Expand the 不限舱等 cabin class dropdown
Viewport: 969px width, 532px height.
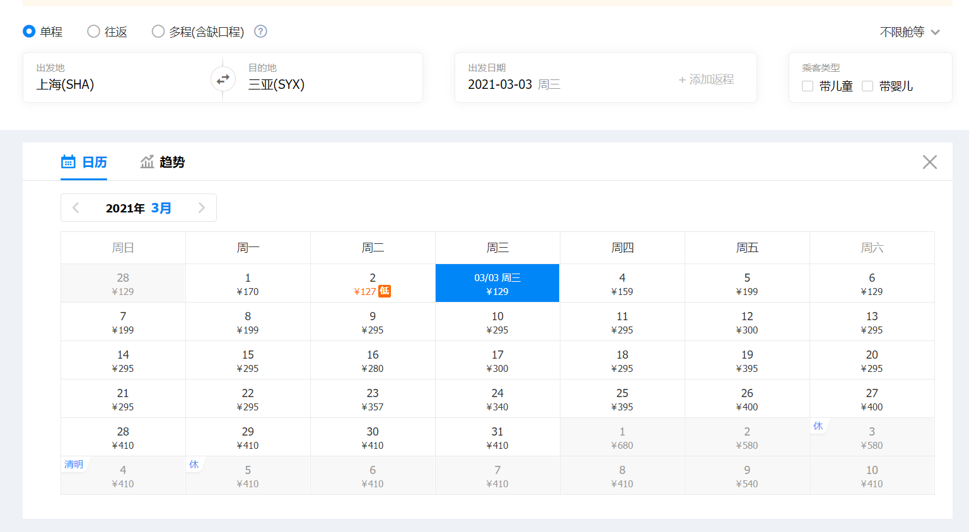(x=909, y=32)
